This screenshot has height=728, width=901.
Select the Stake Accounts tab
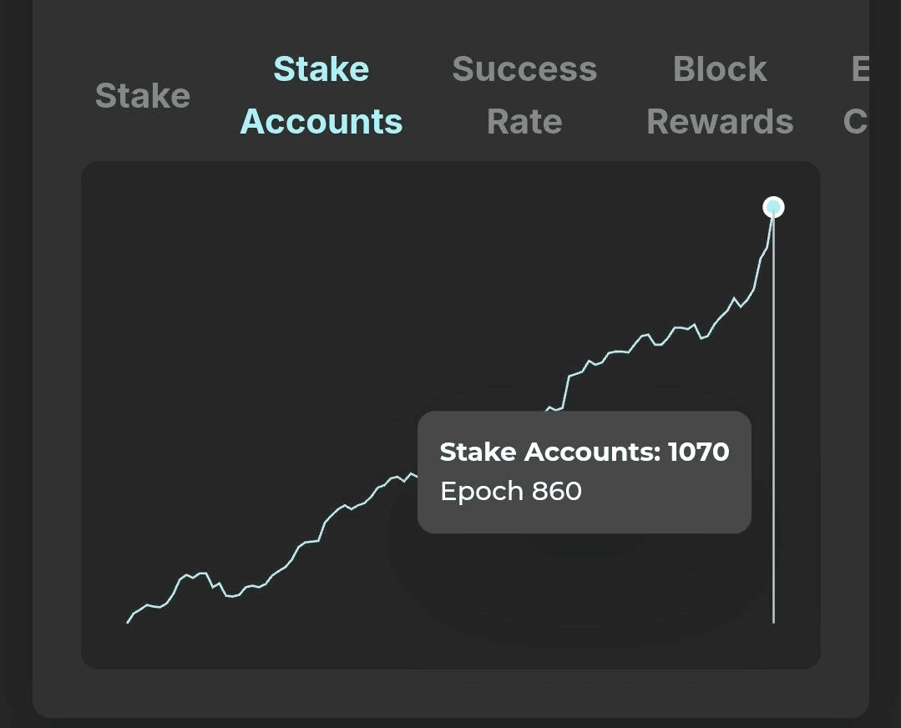click(x=321, y=95)
